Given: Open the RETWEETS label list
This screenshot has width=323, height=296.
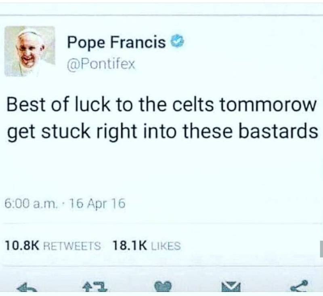Looking at the screenshot, I should (73, 246).
